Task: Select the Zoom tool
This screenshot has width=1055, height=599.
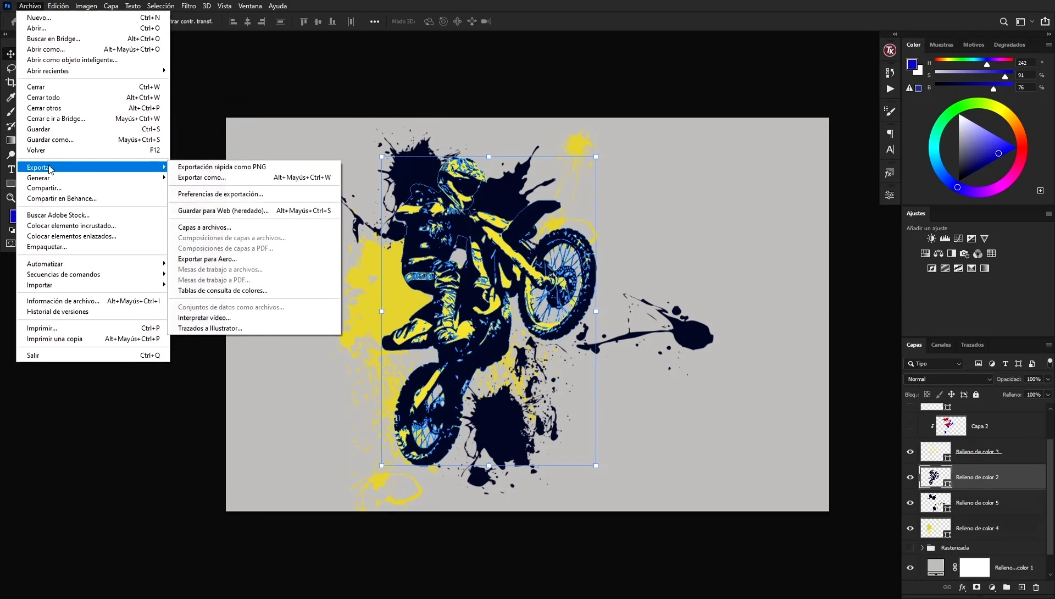Action: [10, 198]
